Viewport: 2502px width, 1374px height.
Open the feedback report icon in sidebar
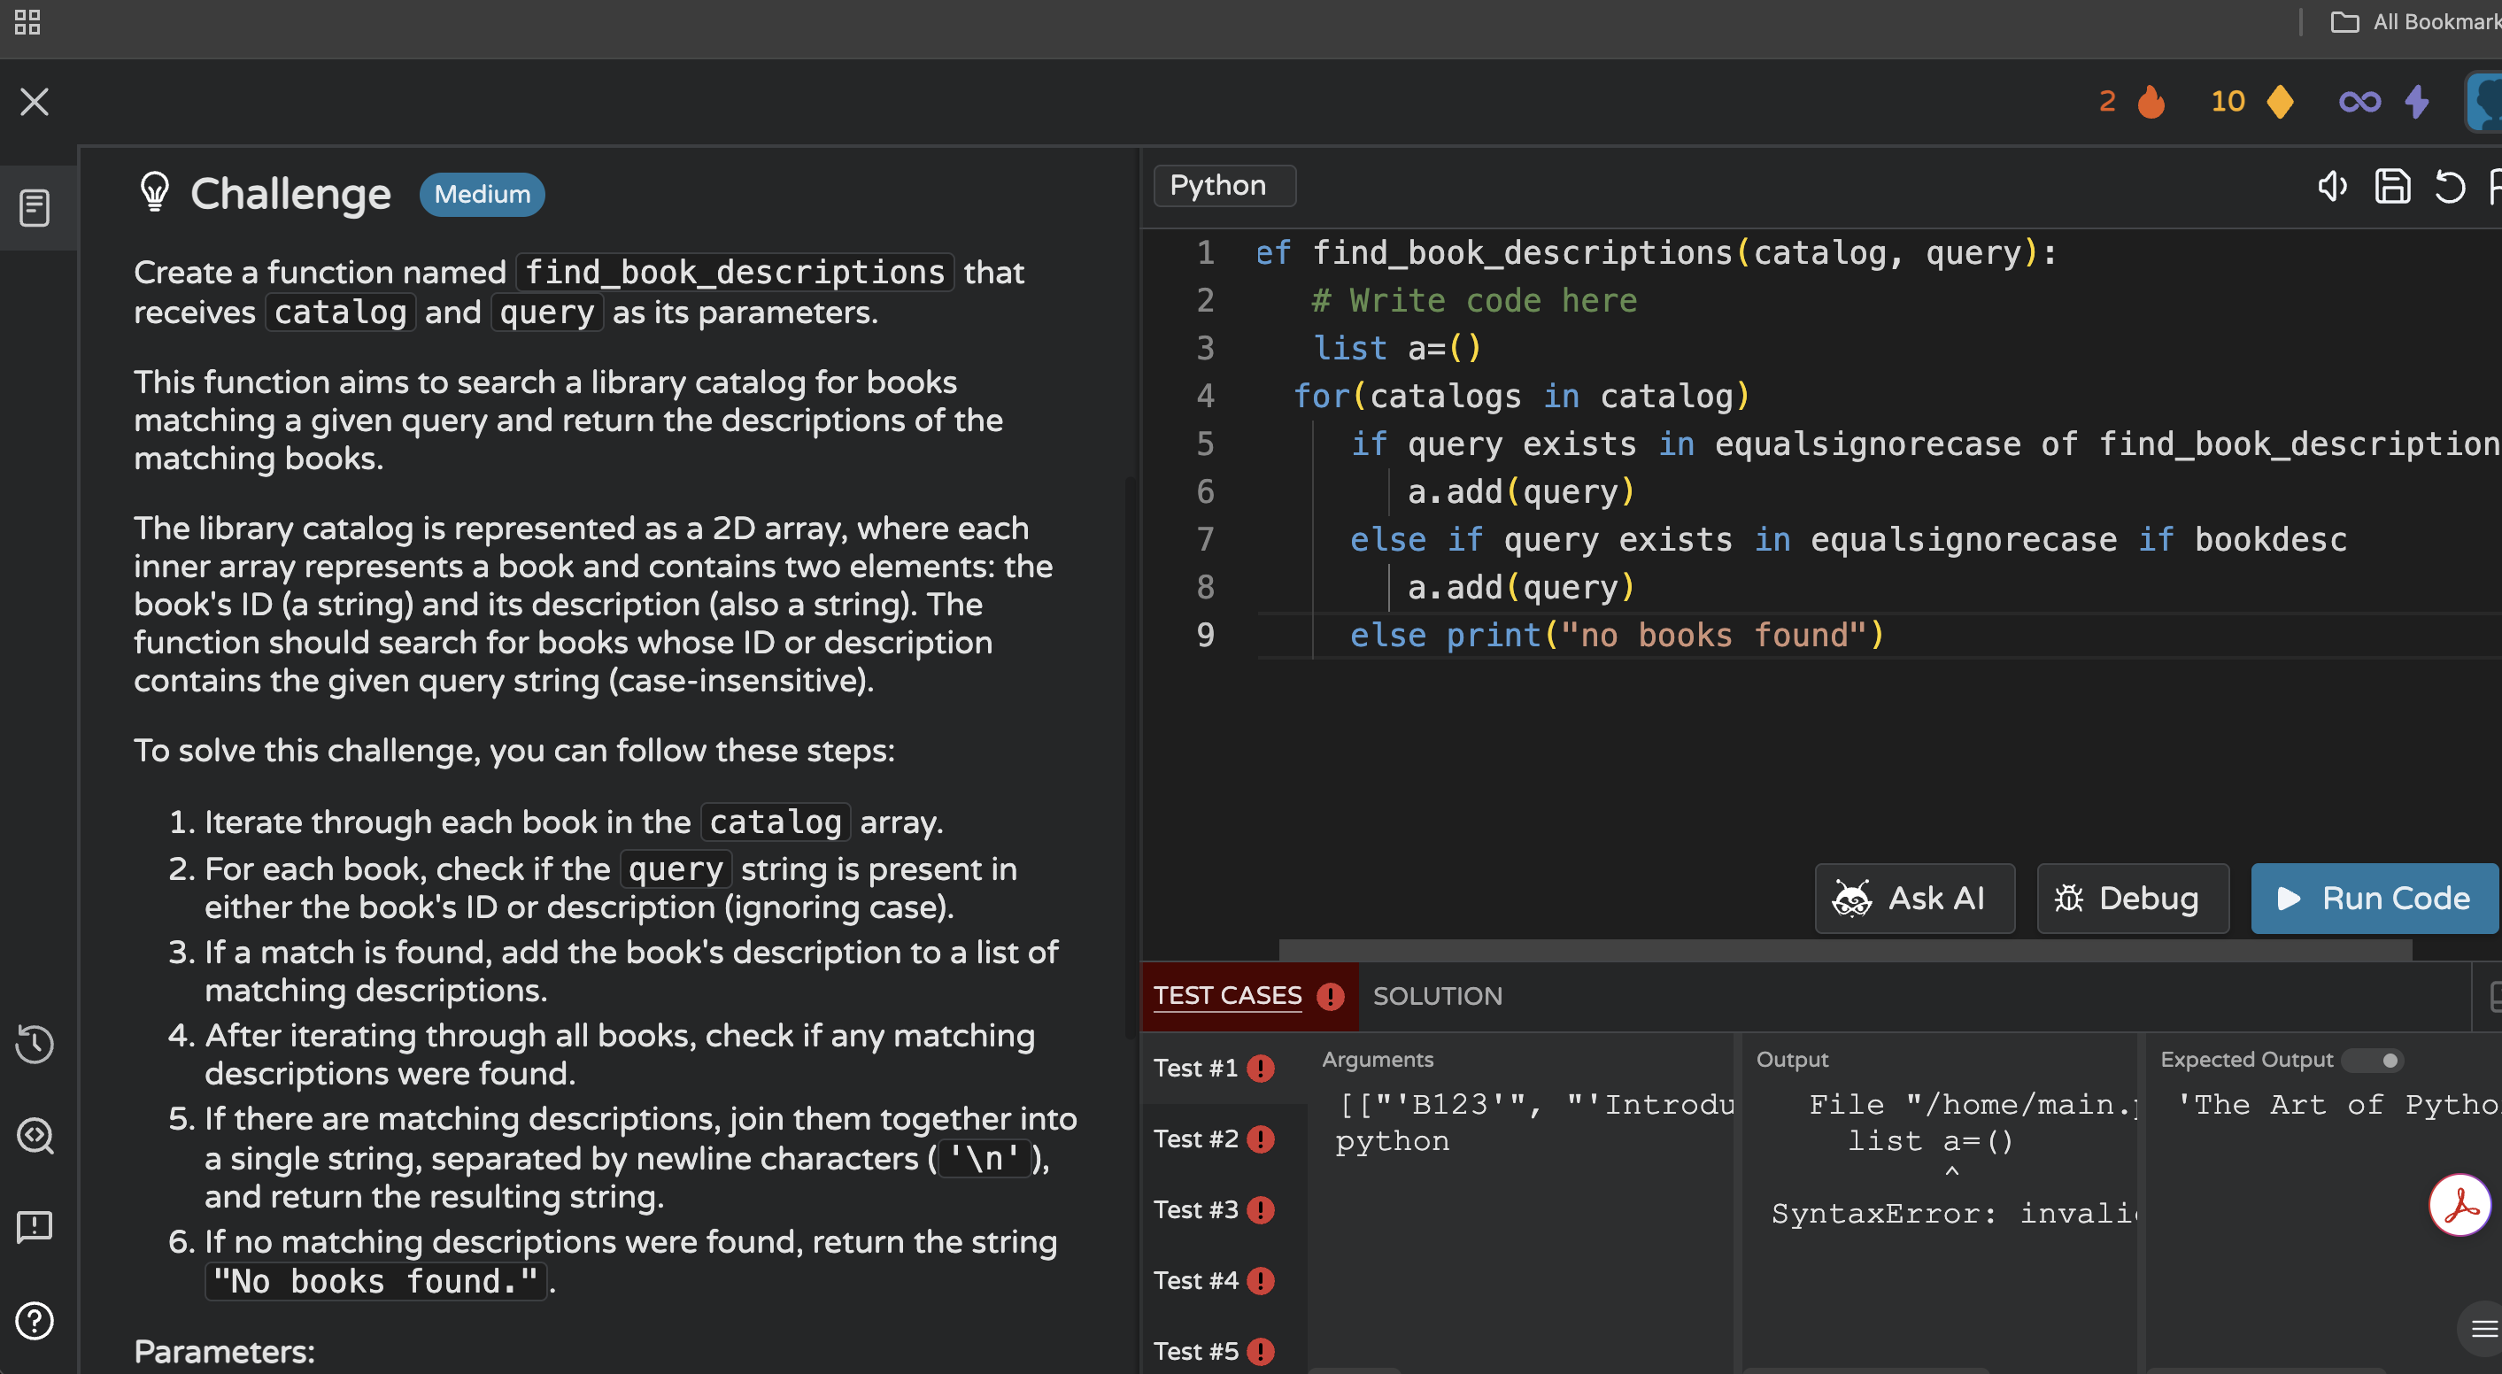[x=35, y=1226]
